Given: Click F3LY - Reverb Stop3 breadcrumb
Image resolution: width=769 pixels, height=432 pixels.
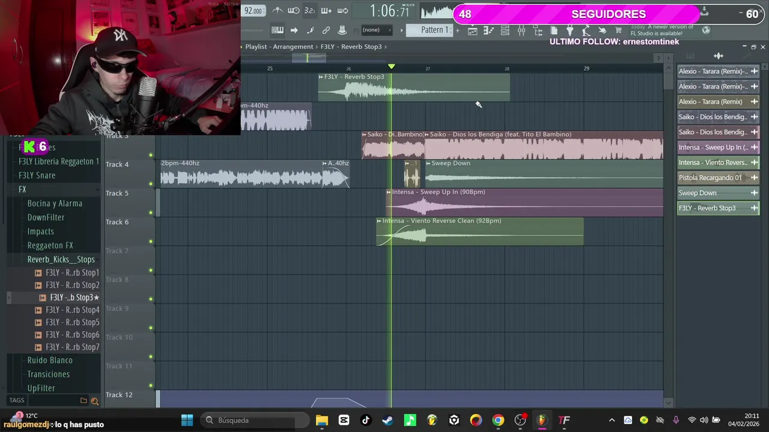Looking at the screenshot, I should 351,46.
